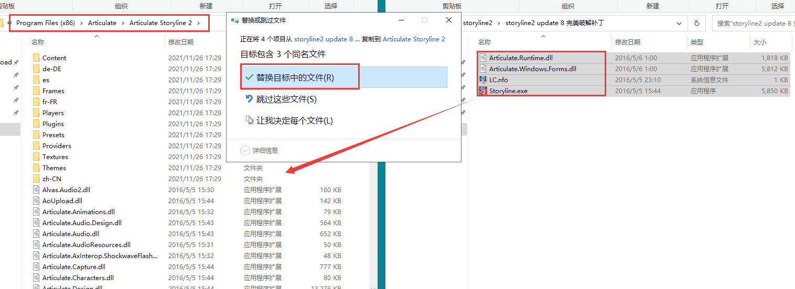Click the Articulate.Animations.dll file icon
Viewport: 795px width, 289px height.
[x=36, y=212]
